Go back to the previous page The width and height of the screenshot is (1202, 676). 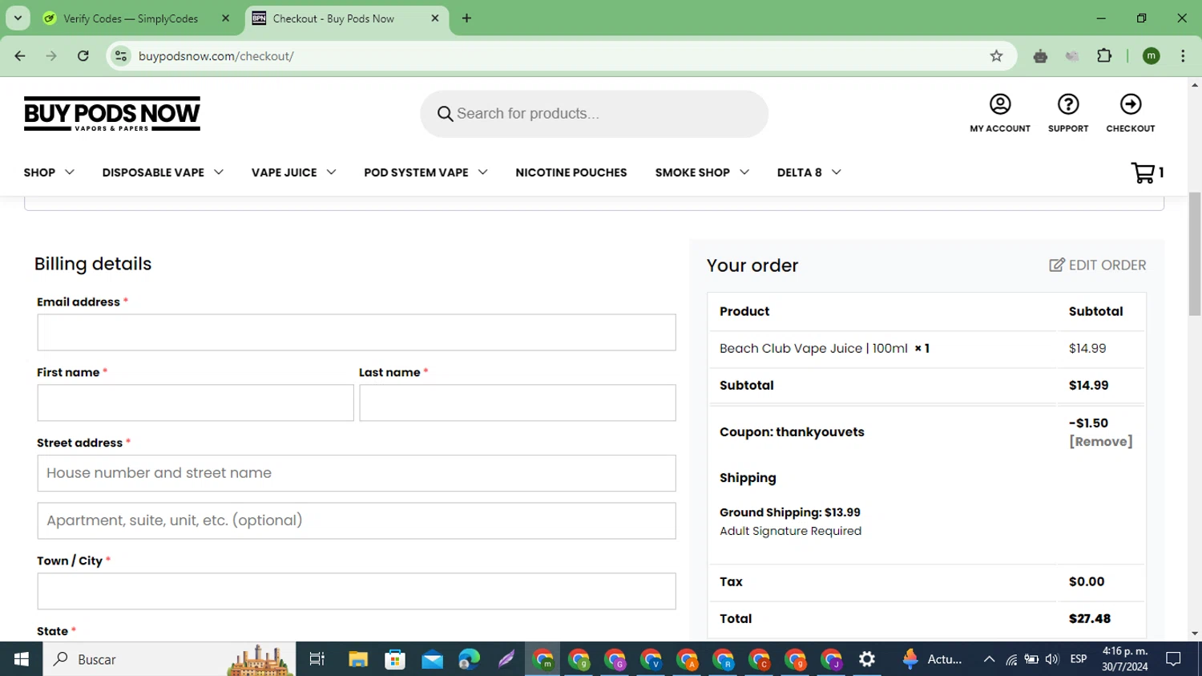pos(20,56)
